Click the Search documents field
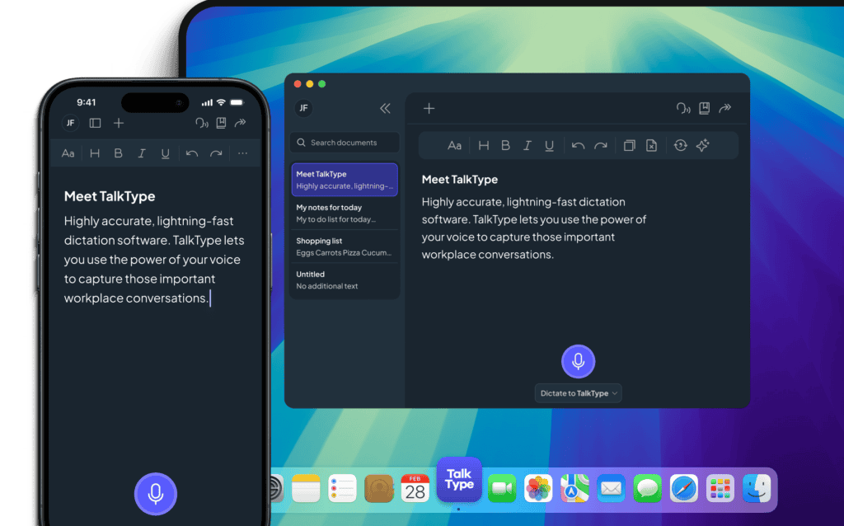This screenshot has height=526, width=844. point(345,143)
